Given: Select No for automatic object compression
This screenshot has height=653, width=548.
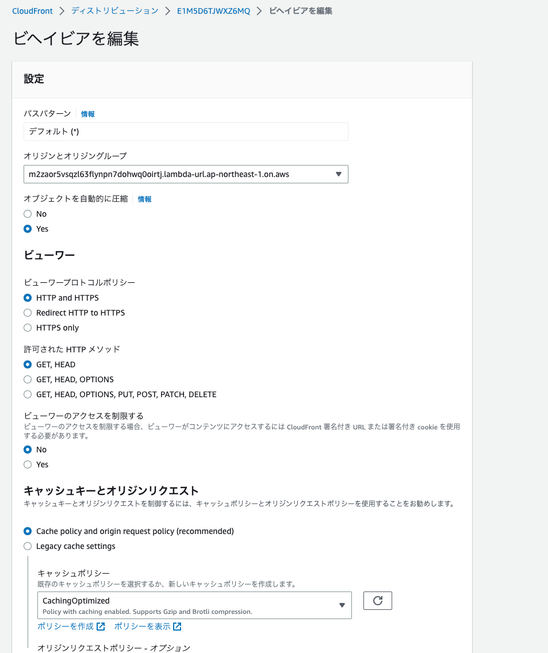Looking at the screenshot, I should [x=28, y=214].
